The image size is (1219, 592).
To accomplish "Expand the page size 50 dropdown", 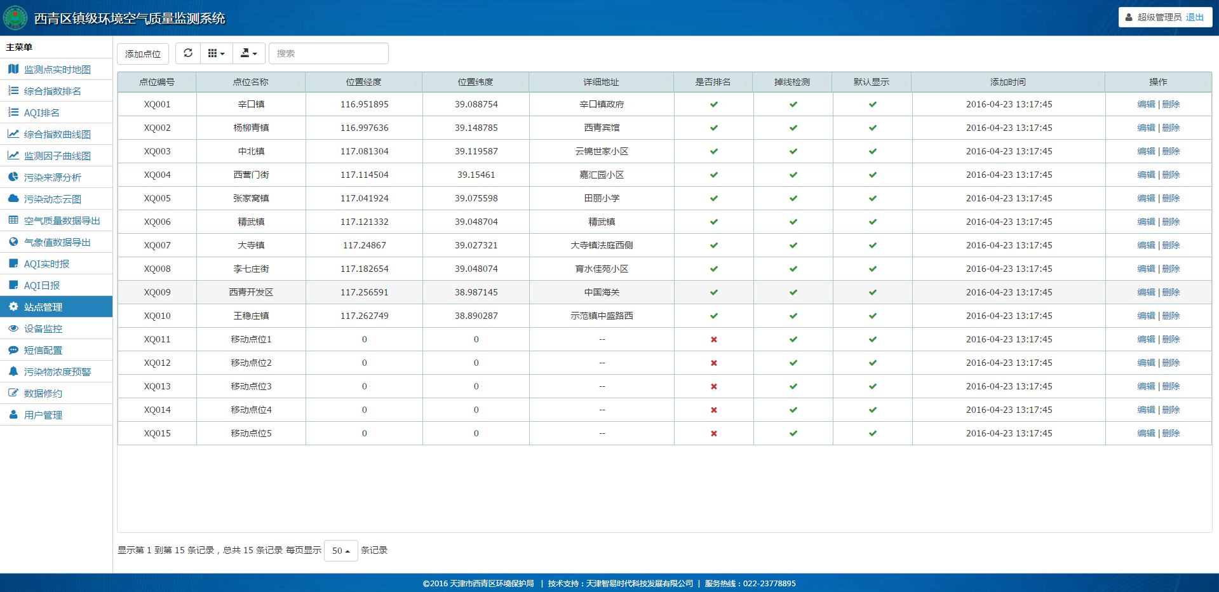I will [341, 551].
